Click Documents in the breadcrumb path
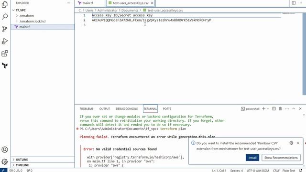The image size is (306, 172). click(130, 11)
